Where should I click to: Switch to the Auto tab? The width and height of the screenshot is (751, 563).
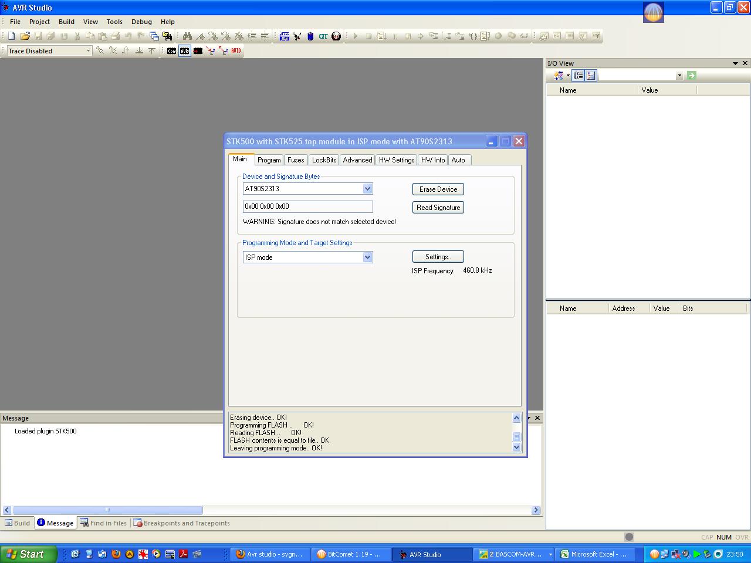pos(458,160)
